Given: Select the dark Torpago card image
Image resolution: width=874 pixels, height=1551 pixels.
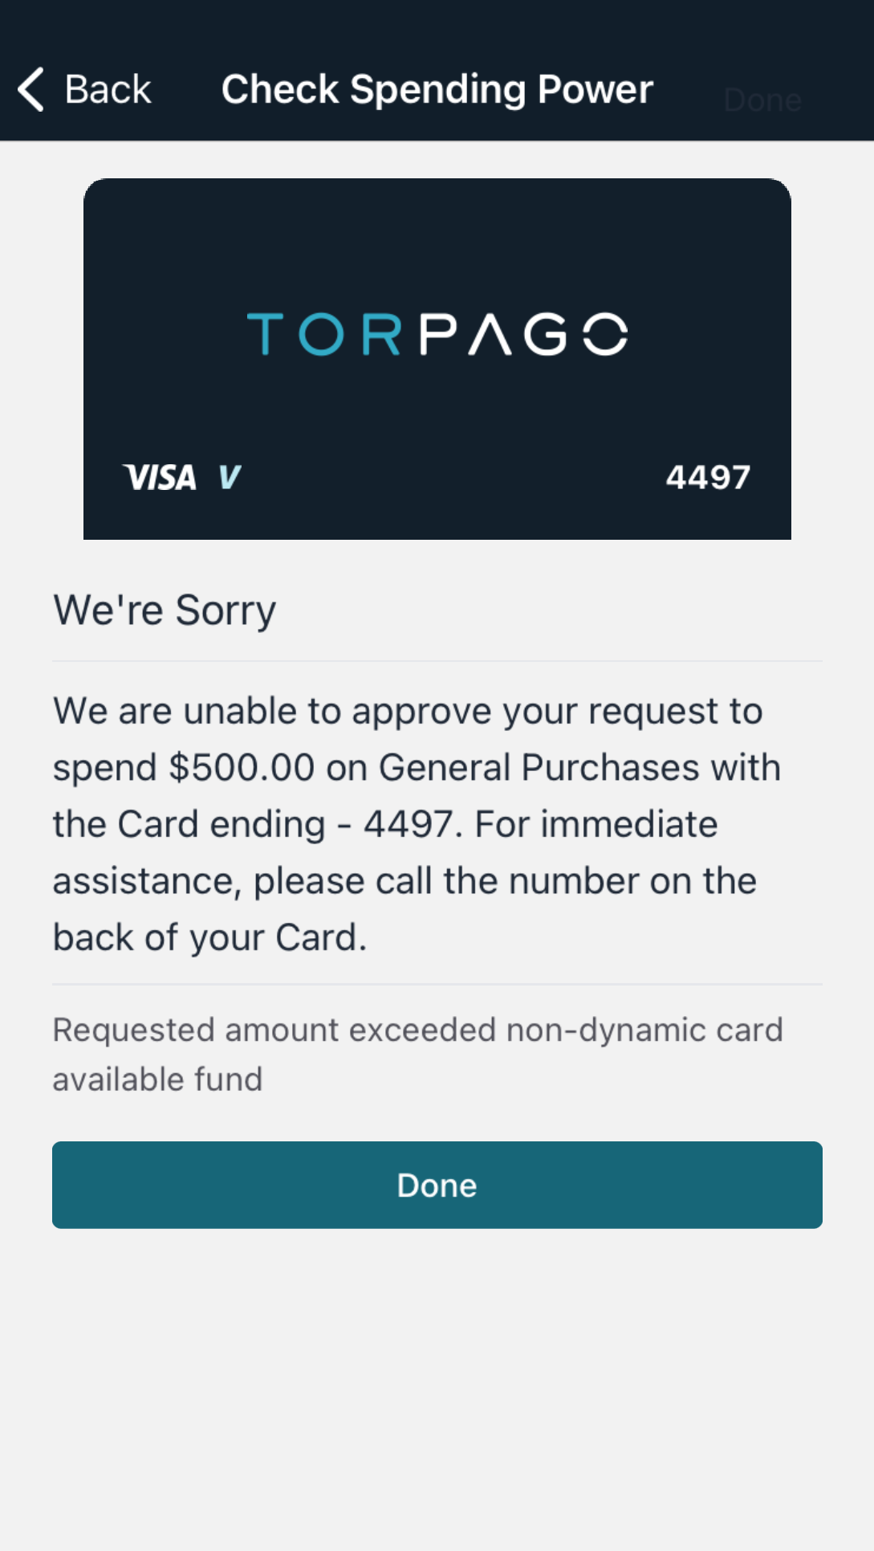Looking at the screenshot, I should point(437,359).
